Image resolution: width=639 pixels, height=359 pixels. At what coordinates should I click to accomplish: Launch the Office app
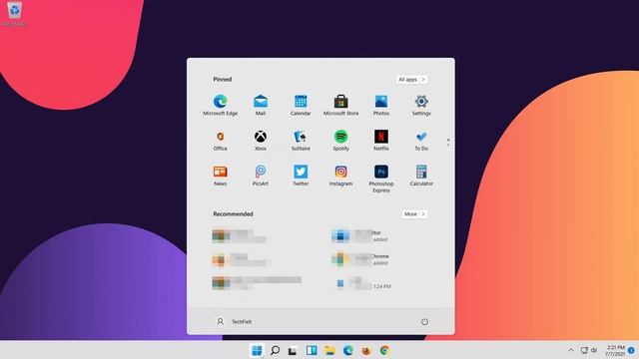(x=220, y=141)
